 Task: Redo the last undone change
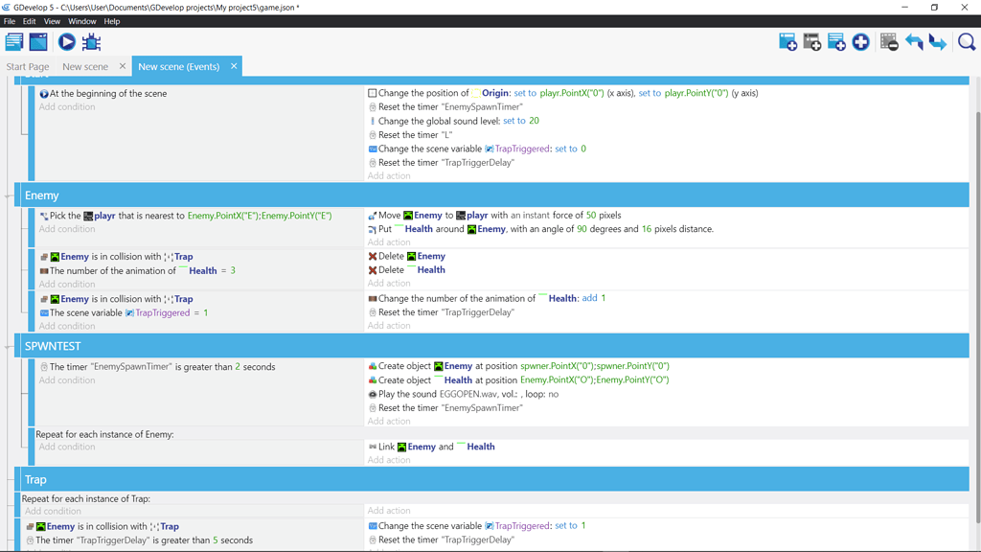tap(938, 41)
